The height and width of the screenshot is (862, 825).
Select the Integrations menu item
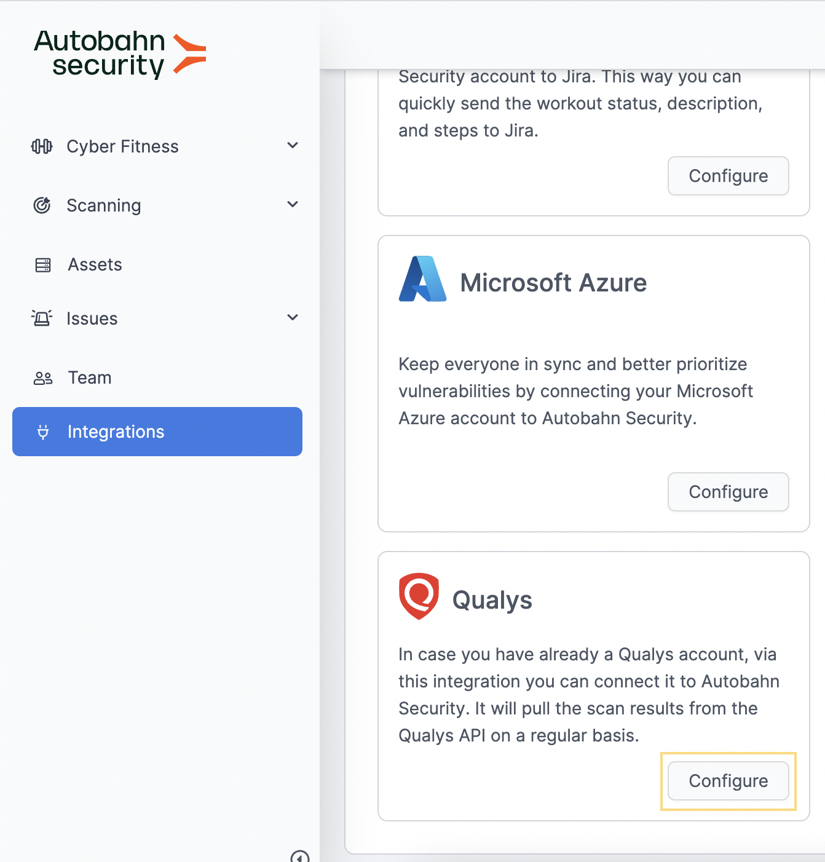pyautogui.click(x=157, y=432)
